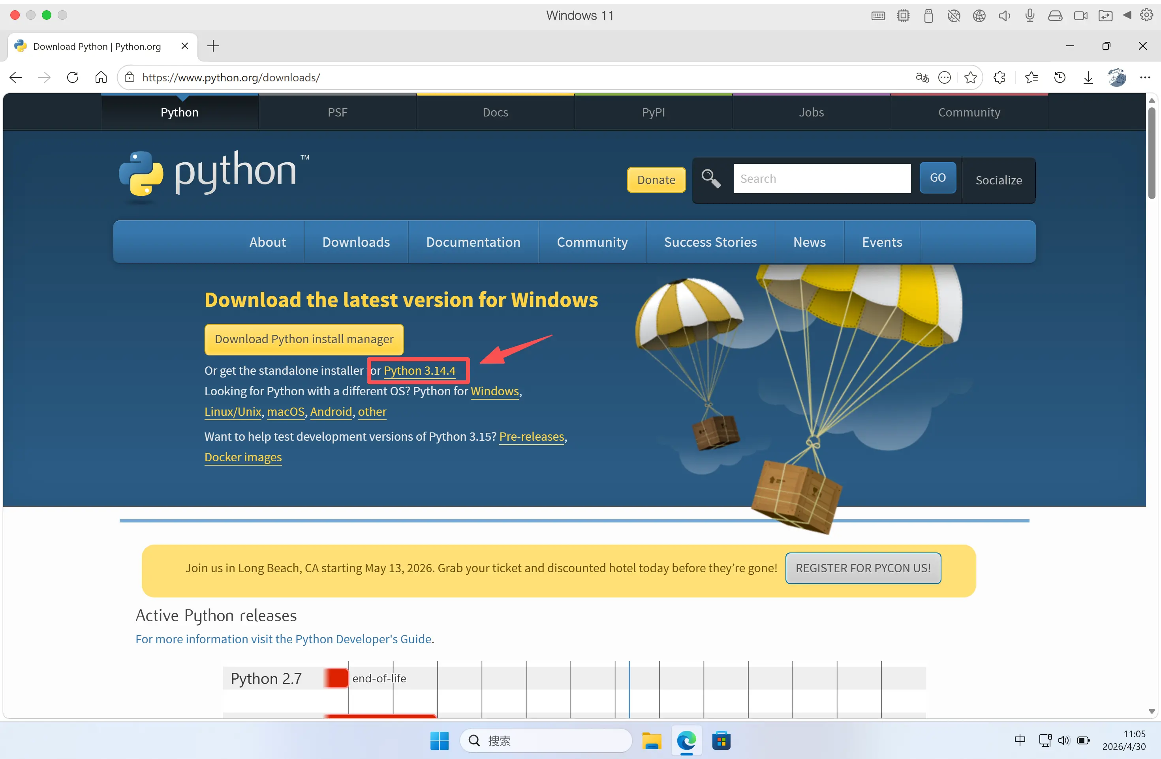
Task: Focus the Python site Search field
Action: pyautogui.click(x=822, y=178)
